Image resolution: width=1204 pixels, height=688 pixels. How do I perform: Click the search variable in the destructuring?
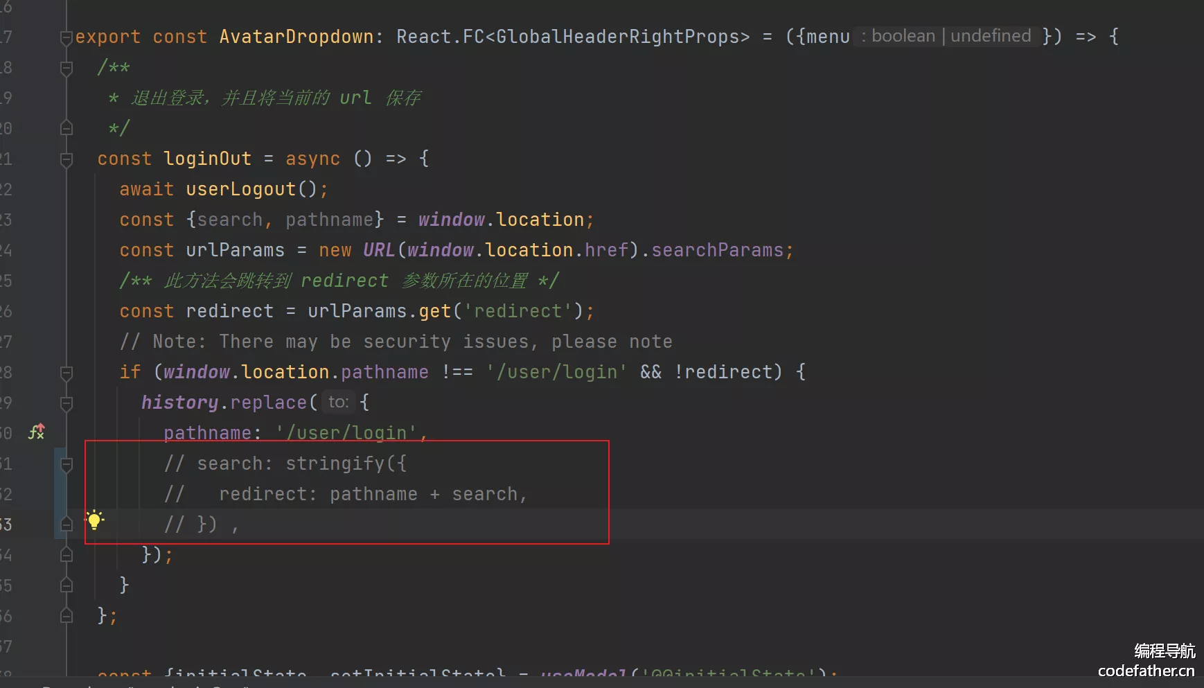pyautogui.click(x=230, y=220)
